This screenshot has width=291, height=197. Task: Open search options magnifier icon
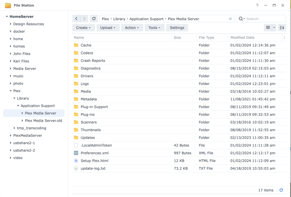tap(242, 19)
